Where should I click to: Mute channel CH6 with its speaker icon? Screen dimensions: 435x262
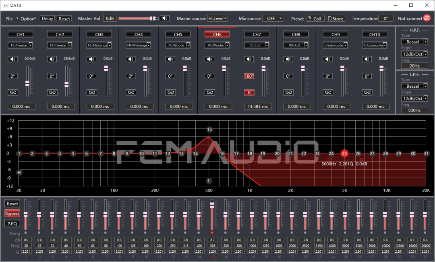209,59
